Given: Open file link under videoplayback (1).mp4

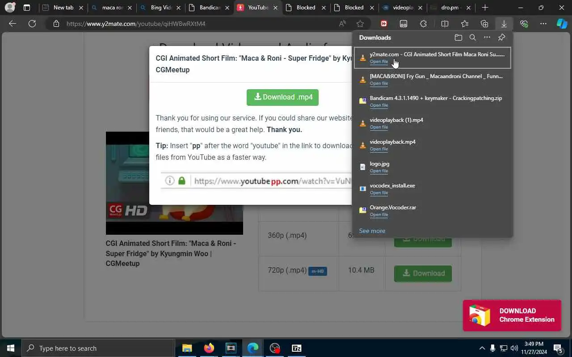Looking at the screenshot, I should [379, 127].
